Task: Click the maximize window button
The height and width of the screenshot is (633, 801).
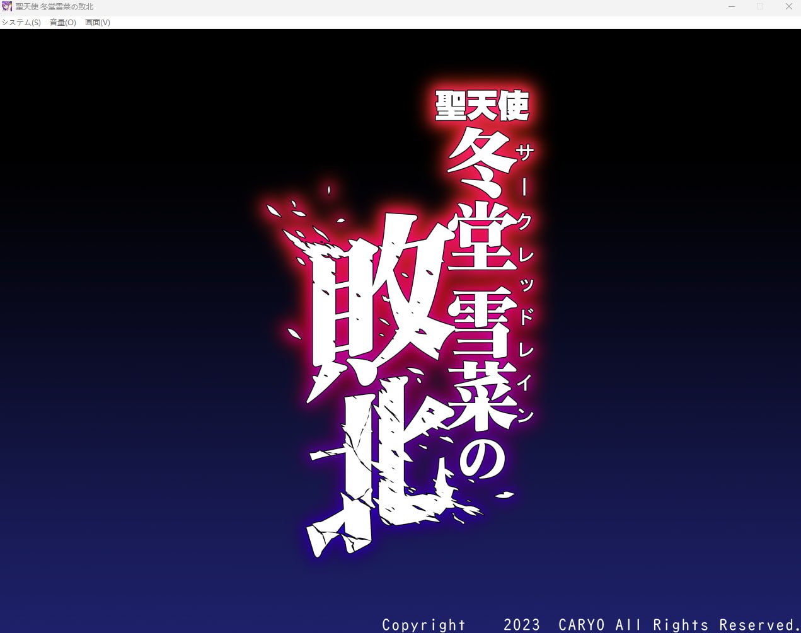Action: (x=760, y=7)
